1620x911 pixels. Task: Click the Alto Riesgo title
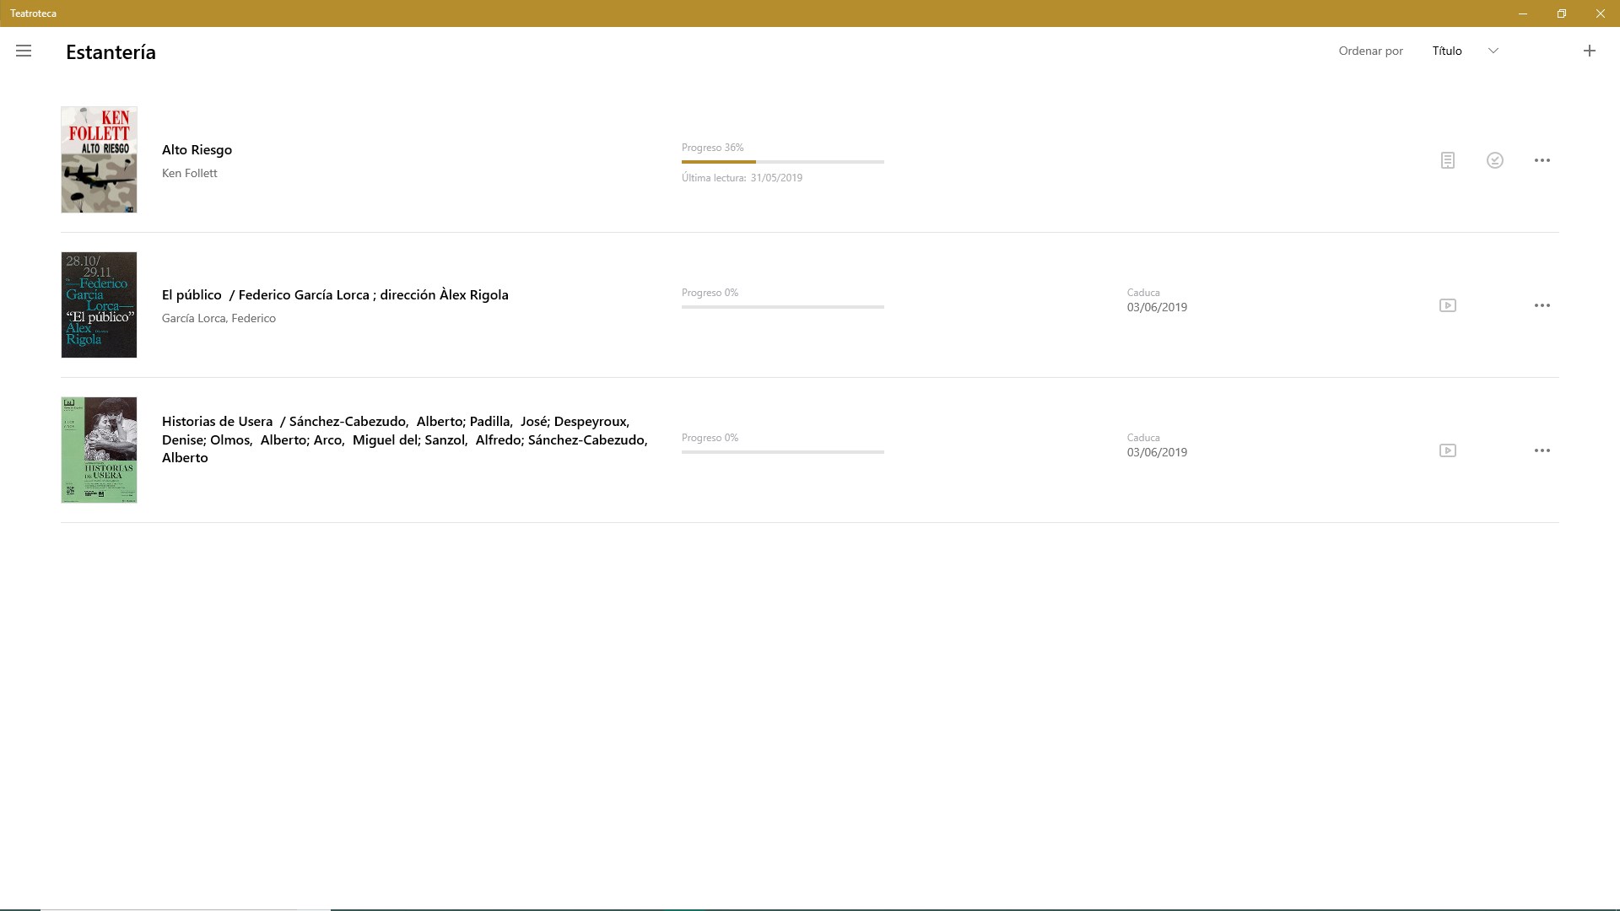[197, 150]
